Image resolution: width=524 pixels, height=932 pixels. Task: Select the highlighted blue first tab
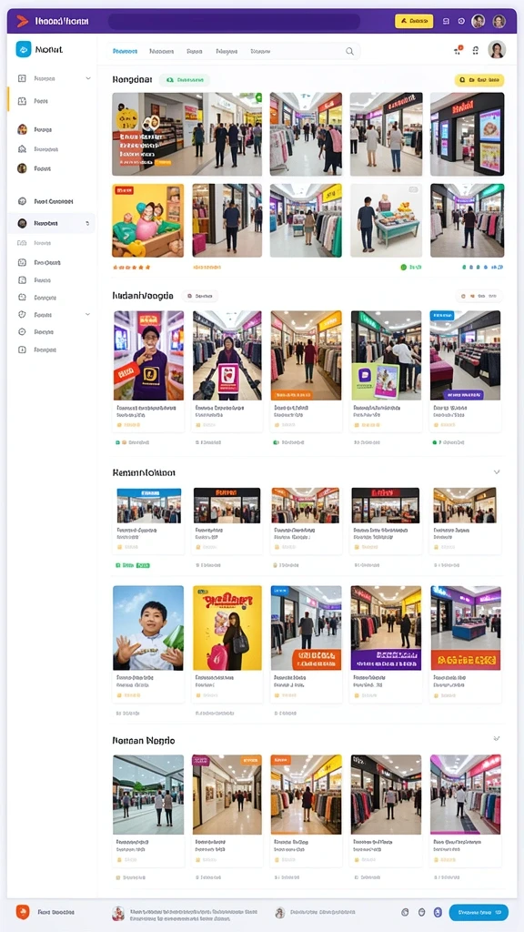pyautogui.click(x=125, y=52)
